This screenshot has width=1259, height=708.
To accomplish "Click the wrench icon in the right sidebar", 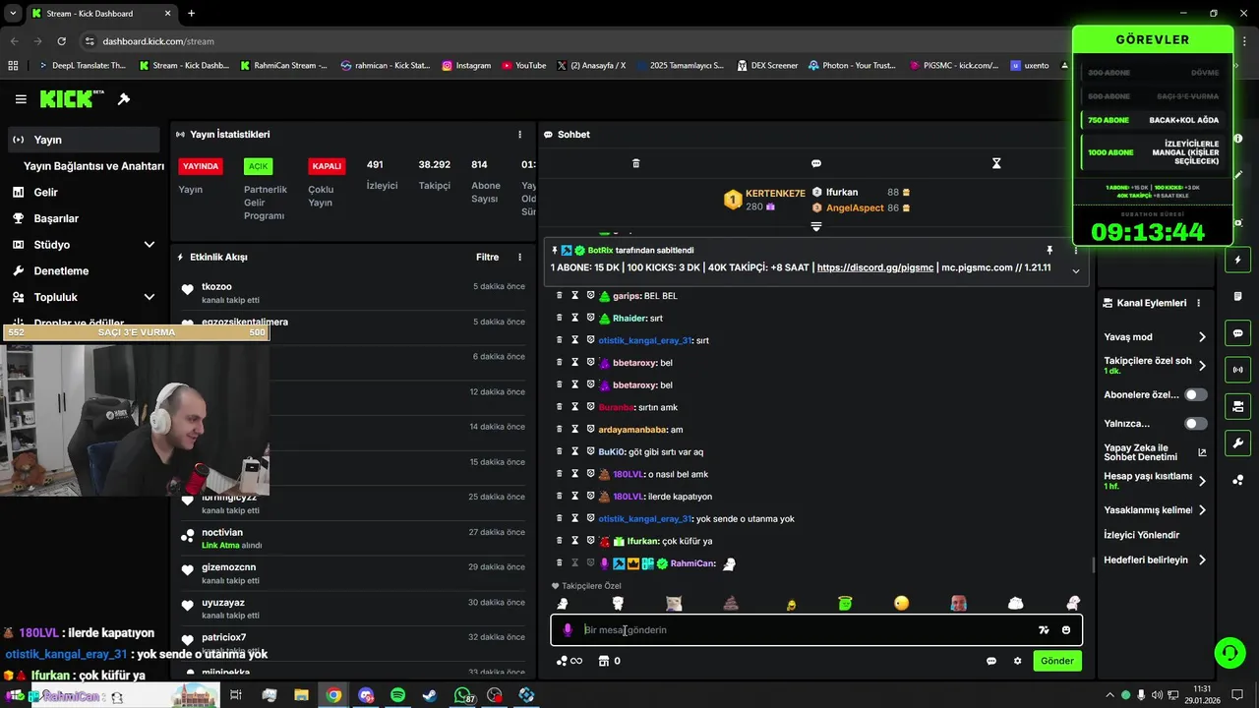I will (x=1238, y=443).
